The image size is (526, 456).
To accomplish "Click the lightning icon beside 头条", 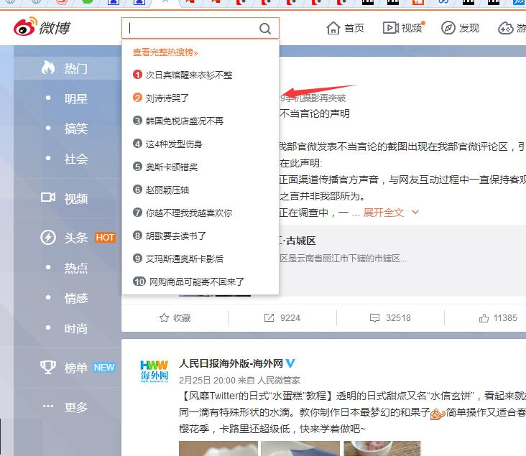I will click(48, 238).
